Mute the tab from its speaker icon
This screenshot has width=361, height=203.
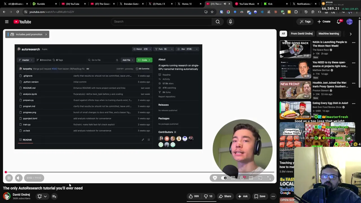click(x=225, y=4)
